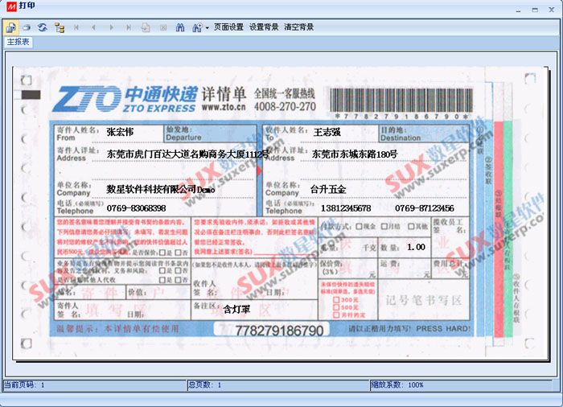
Task: Open the zoom dropdown arrow
Action: click(x=208, y=27)
